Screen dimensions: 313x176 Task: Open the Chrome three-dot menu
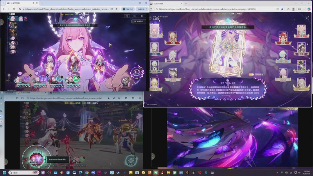click(x=146, y=9)
